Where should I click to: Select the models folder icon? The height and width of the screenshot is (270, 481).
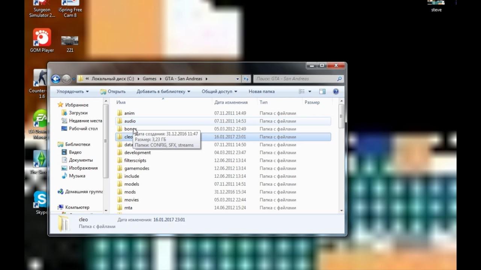pyautogui.click(x=120, y=184)
